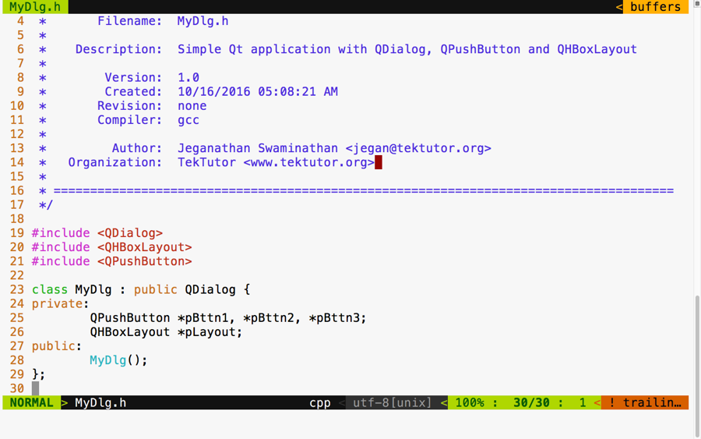Click the closing '};' on line 29
This screenshot has width=701, height=439.
click(38, 374)
